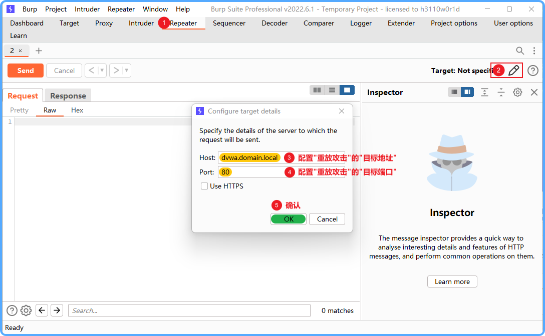Viewport: 545px width, 336px height.
Task: Open the User options tab
Action: pos(513,23)
